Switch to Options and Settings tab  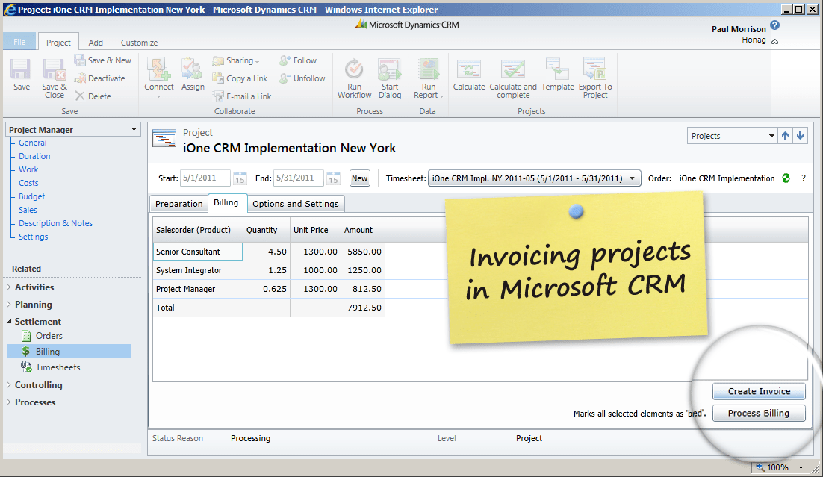coord(296,204)
